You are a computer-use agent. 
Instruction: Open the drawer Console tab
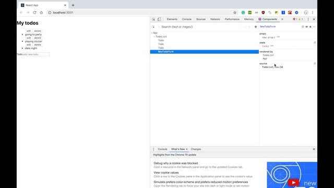[x=162, y=149]
